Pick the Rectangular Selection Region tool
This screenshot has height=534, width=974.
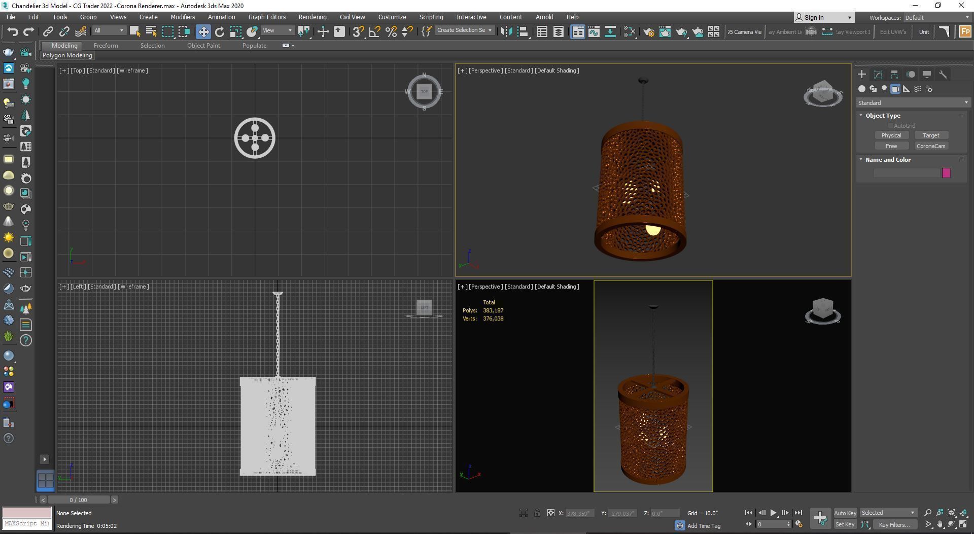[x=168, y=31]
